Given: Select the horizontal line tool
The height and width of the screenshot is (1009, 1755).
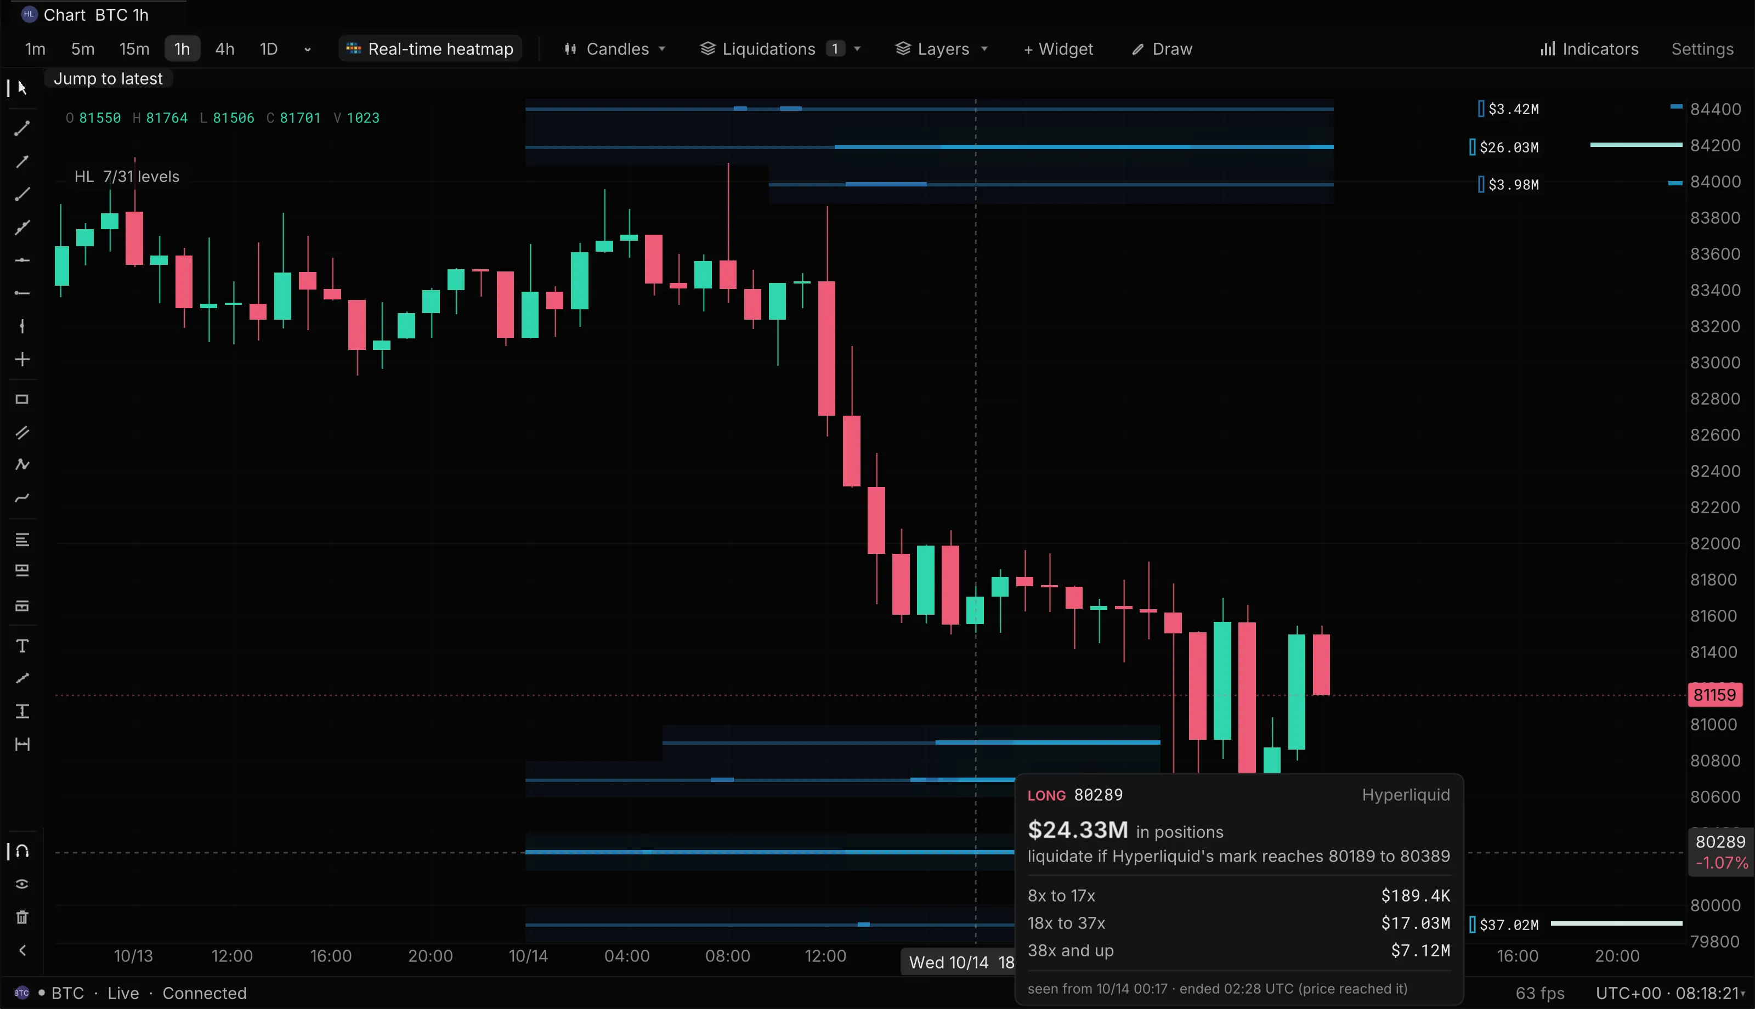Looking at the screenshot, I should tap(22, 260).
